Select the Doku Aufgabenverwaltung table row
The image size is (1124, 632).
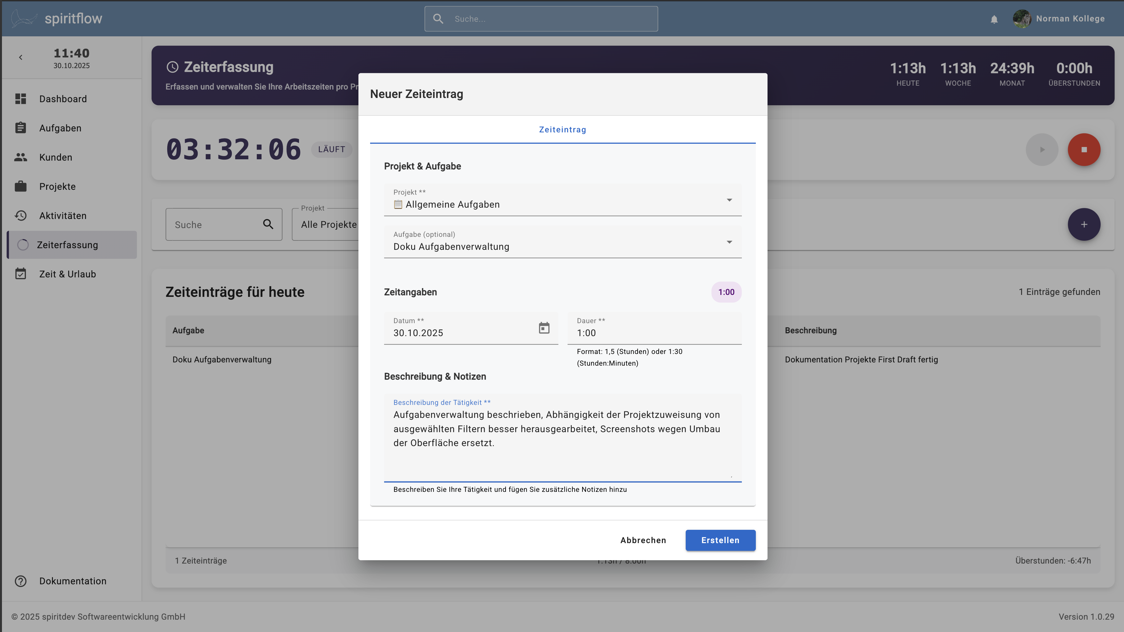pyautogui.click(x=633, y=359)
